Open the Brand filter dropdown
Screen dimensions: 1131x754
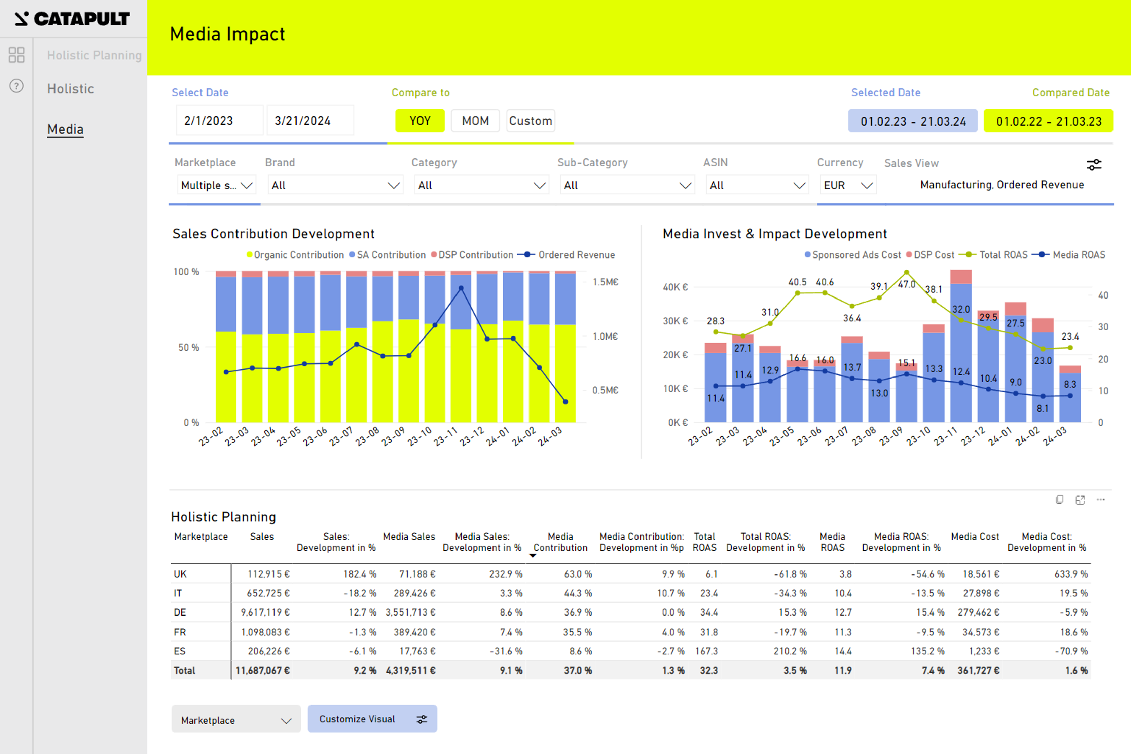click(335, 185)
